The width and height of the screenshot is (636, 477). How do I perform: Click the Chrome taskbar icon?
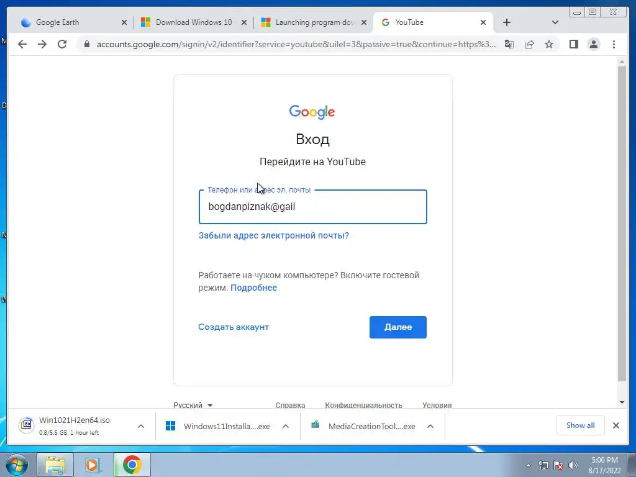coord(132,465)
